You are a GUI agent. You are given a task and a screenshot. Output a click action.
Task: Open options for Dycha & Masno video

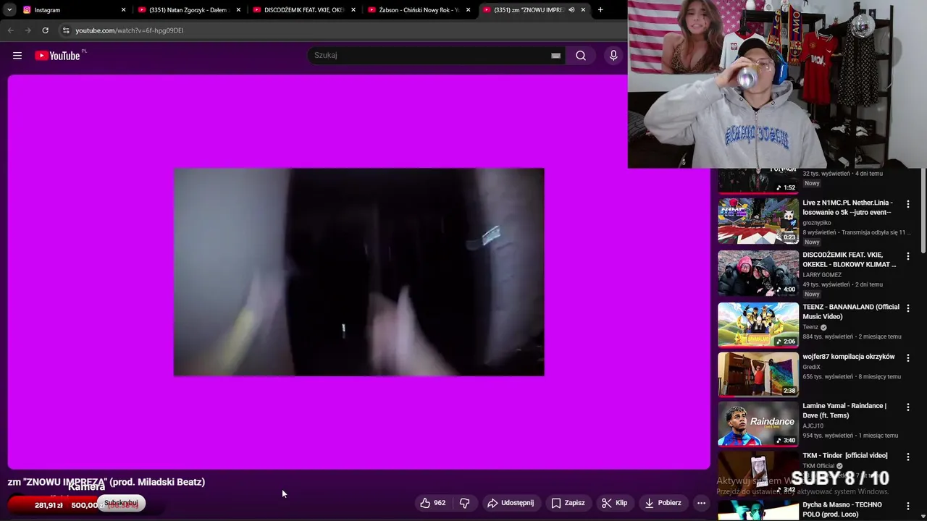point(908,507)
